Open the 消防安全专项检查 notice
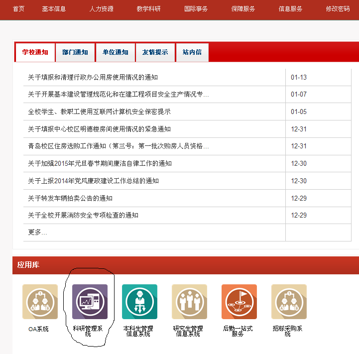This screenshot has width=359, height=354. point(83,215)
